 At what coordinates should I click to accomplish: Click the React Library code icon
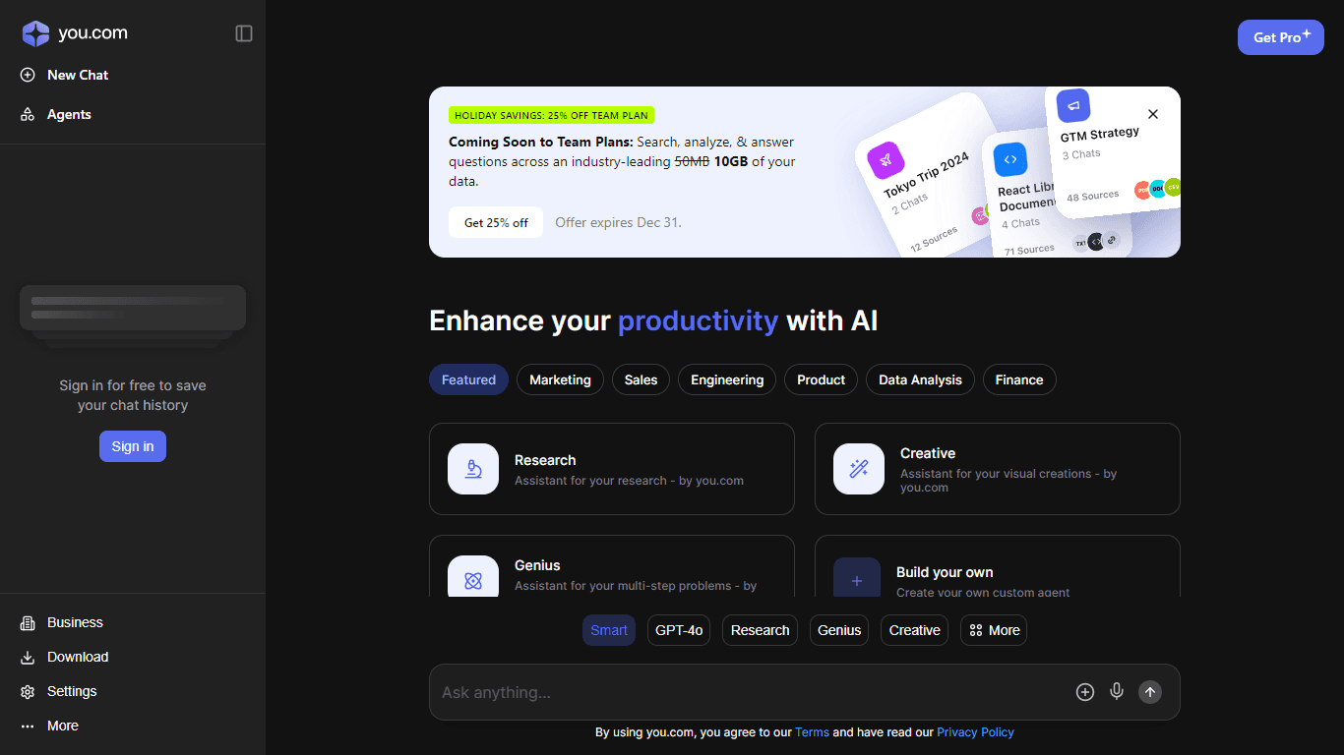(1010, 159)
